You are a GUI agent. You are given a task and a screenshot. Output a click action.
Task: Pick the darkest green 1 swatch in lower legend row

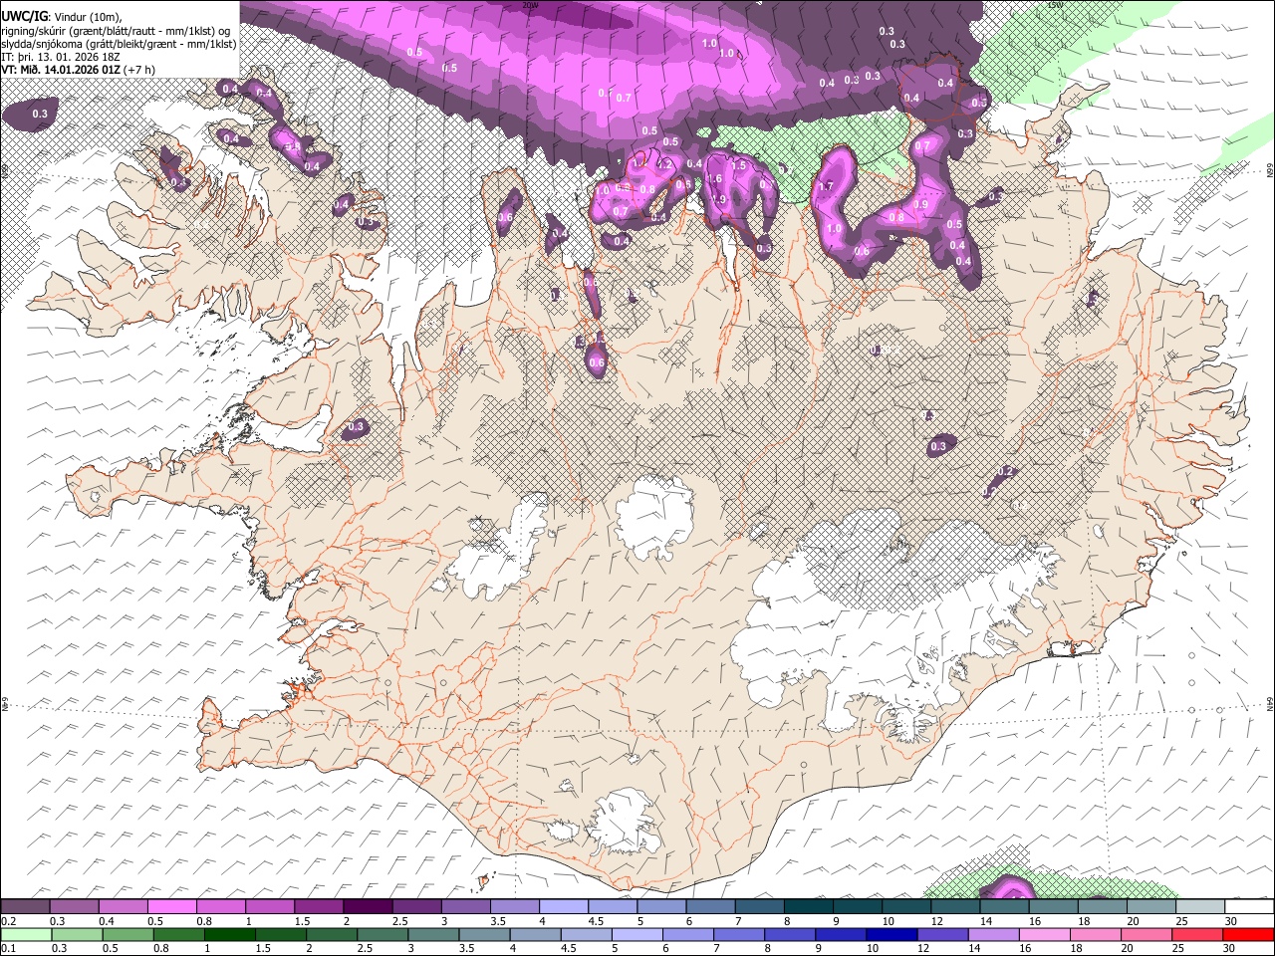click(x=229, y=934)
